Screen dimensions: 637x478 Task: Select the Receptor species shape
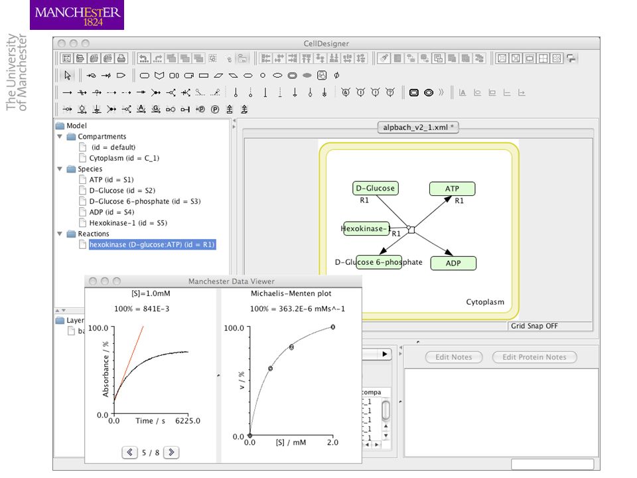click(x=159, y=76)
